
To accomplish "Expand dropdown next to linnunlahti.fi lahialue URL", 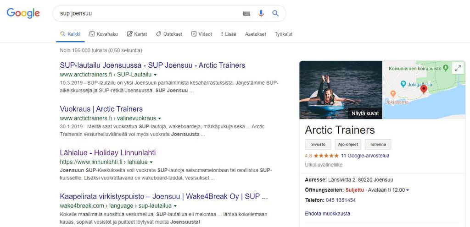I will (x=151, y=162).
